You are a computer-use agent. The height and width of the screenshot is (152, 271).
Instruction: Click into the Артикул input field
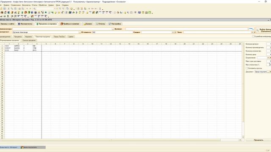187,29
